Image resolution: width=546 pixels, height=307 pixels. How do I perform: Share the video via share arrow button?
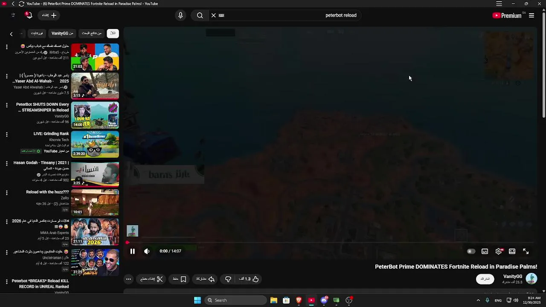coord(206,279)
